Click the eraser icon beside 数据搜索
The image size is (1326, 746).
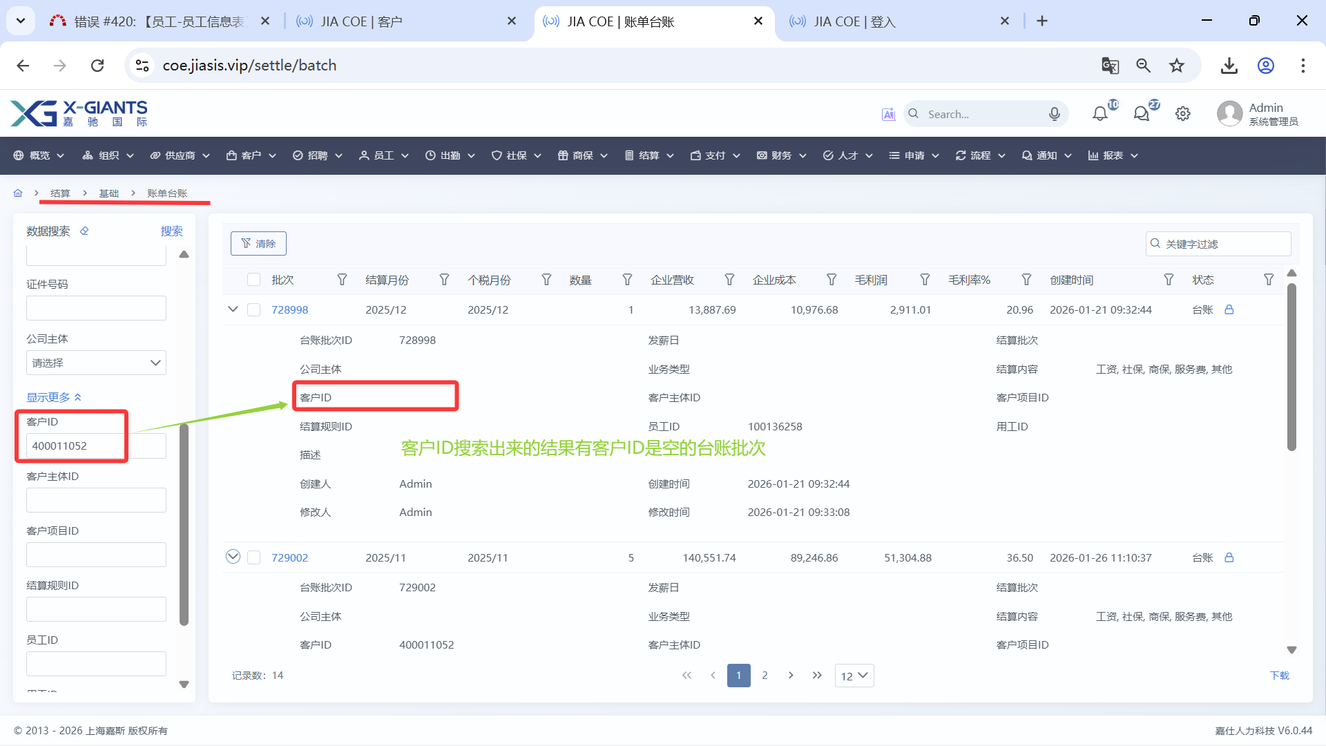click(84, 231)
